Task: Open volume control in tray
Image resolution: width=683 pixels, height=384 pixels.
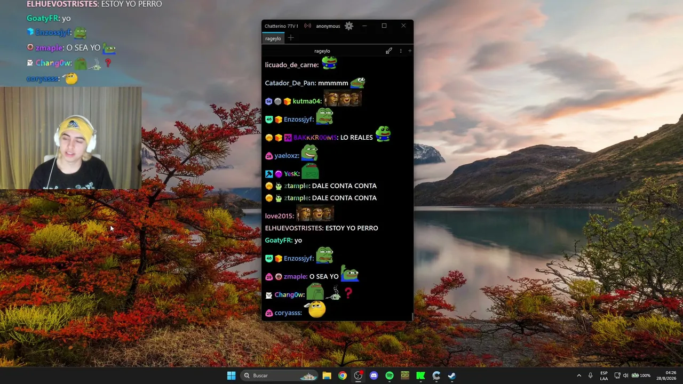Action: pos(625,375)
